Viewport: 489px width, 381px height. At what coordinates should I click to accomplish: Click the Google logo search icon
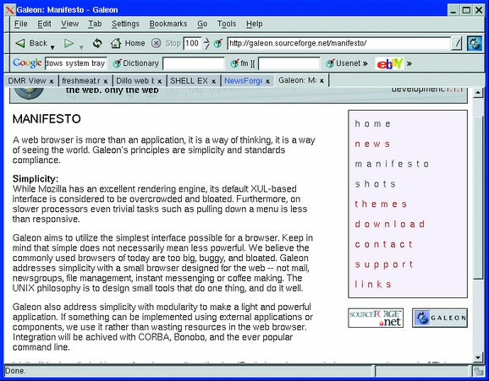[27, 63]
